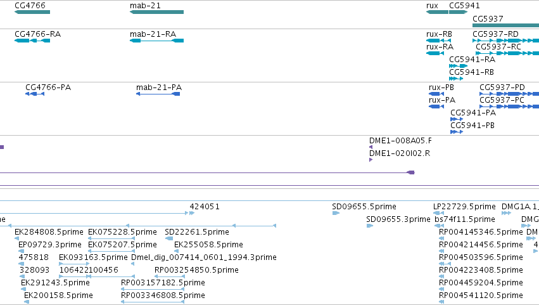Click the EK255058.5prime EST label

point(208,245)
